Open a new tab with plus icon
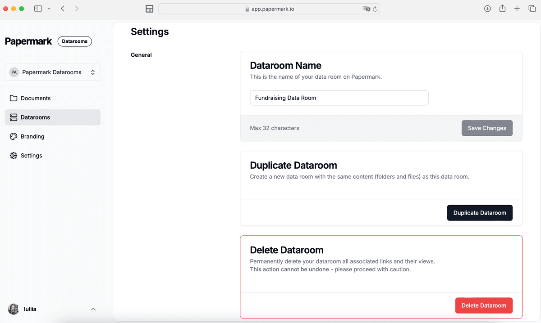The height and width of the screenshot is (323, 541). click(x=517, y=9)
